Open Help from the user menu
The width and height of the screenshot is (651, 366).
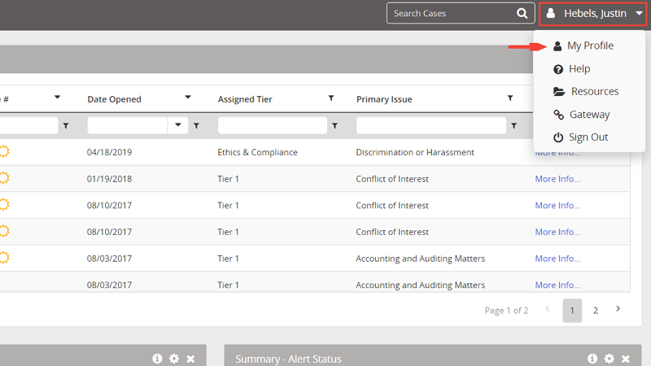click(579, 69)
